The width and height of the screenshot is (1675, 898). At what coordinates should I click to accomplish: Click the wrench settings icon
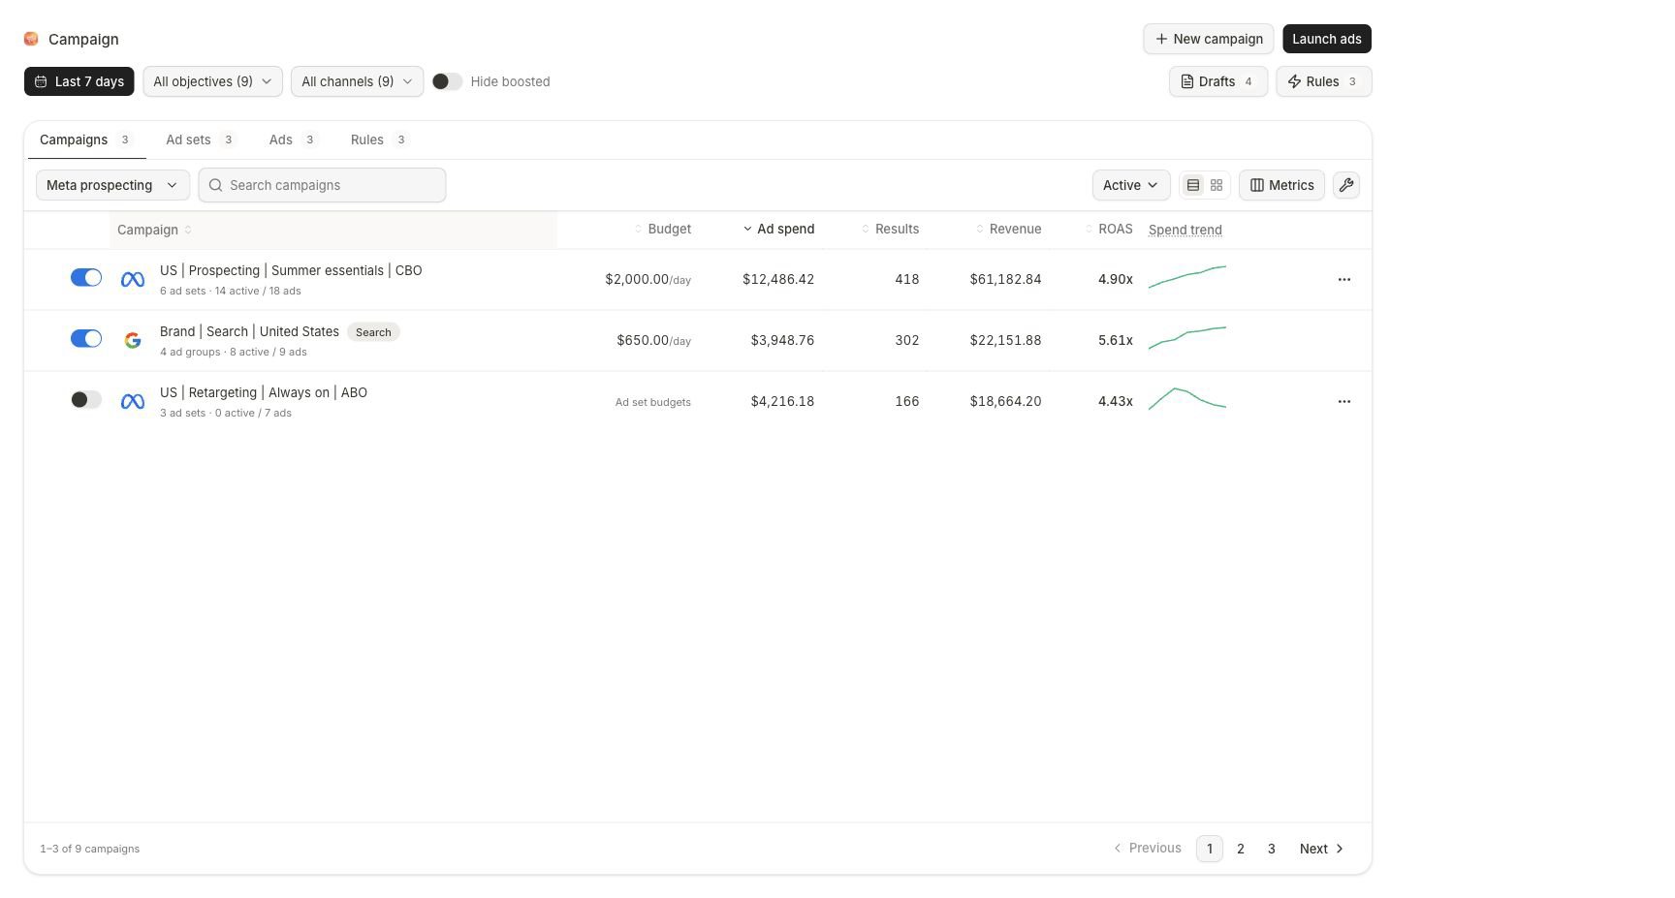pos(1346,185)
